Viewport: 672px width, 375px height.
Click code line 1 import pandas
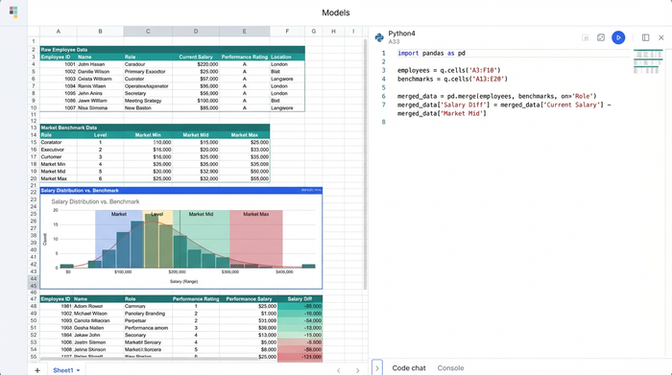[431, 53]
